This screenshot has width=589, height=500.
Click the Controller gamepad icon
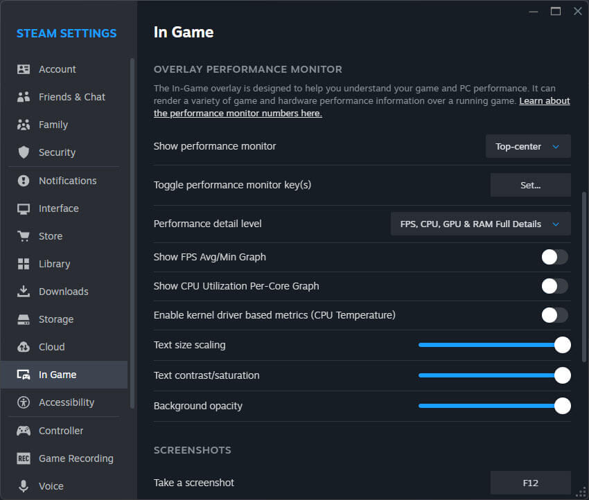[x=24, y=431]
